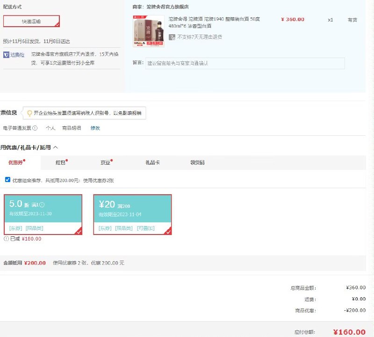This screenshot has height=337, width=374.
Task: Switch to the 礼品卡 tab
Action: [x=152, y=162]
